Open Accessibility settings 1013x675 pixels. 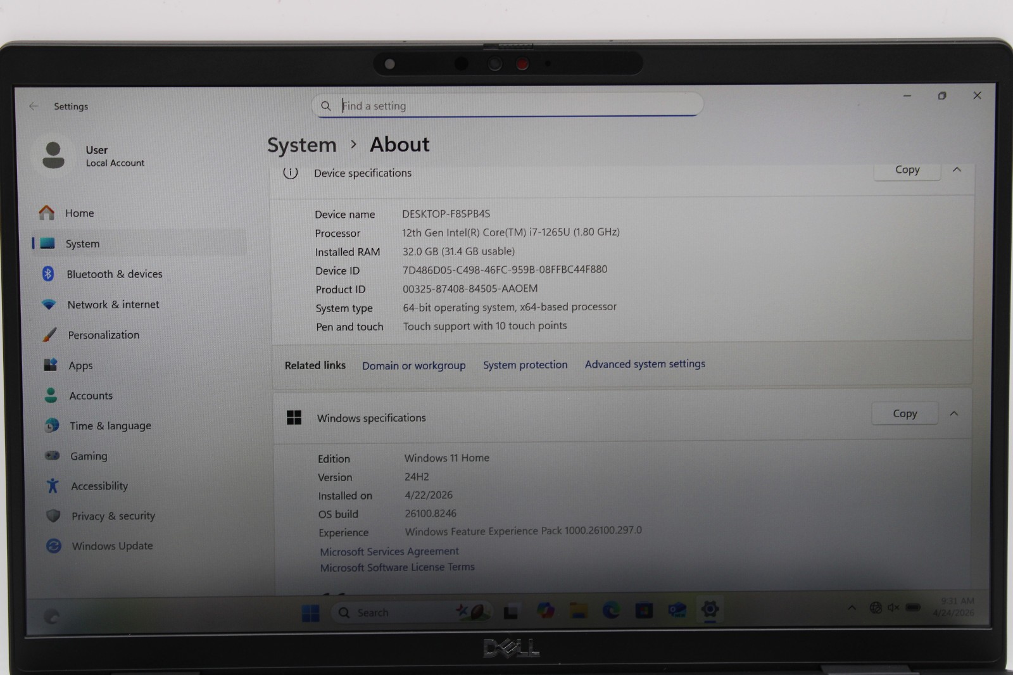tap(99, 486)
